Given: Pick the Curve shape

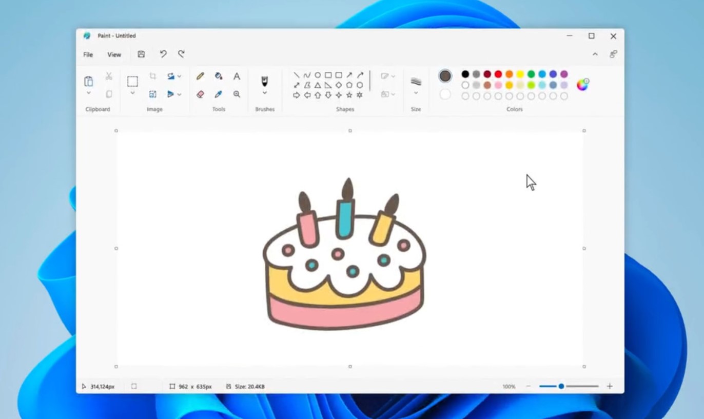Looking at the screenshot, I should [307, 75].
